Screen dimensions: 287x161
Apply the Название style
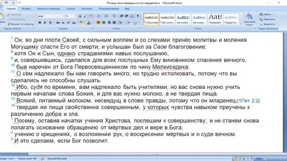[x=215, y=19]
